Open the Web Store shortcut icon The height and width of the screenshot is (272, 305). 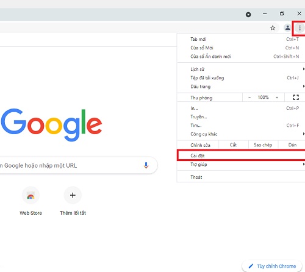(x=30, y=195)
